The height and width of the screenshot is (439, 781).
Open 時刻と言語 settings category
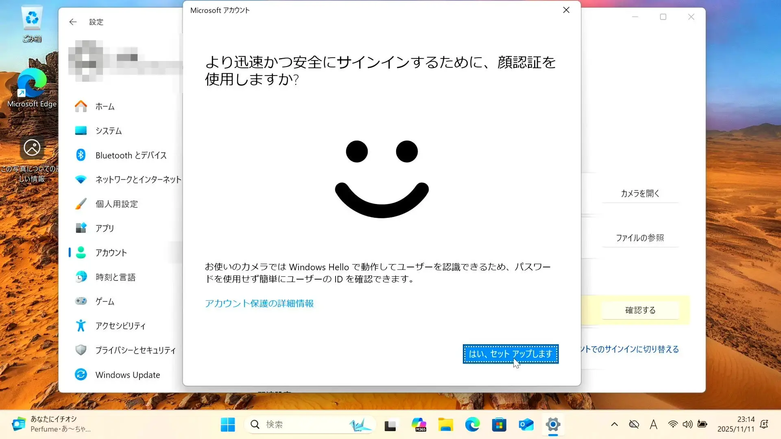tap(115, 277)
